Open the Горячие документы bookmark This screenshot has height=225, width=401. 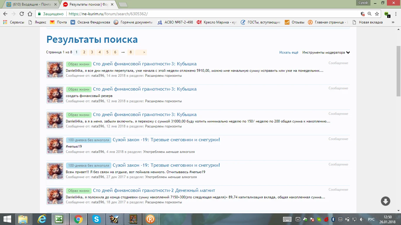pos(133,22)
